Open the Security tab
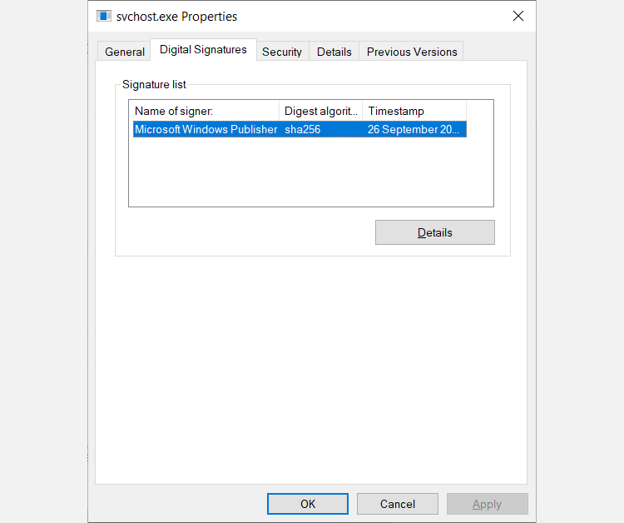624x523 pixels. 282,52
